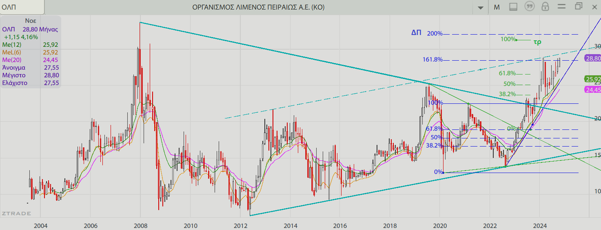The width and height of the screenshot is (601, 230).
Task: Toggle the padlock lock chart icon
Action: coord(545,7)
